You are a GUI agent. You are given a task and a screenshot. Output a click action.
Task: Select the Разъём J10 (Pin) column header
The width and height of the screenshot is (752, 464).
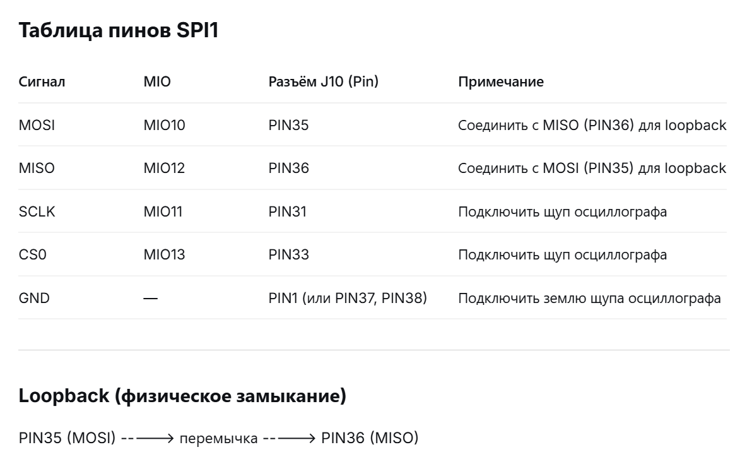click(323, 82)
